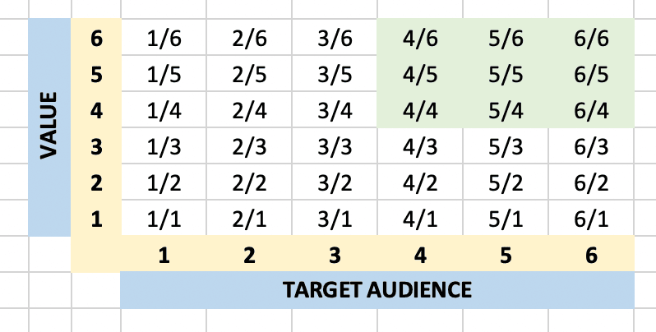The width and height of the screenshot is (656, 332).
Task: Click the green cell showing 6/6
Action: pos(591,39)
